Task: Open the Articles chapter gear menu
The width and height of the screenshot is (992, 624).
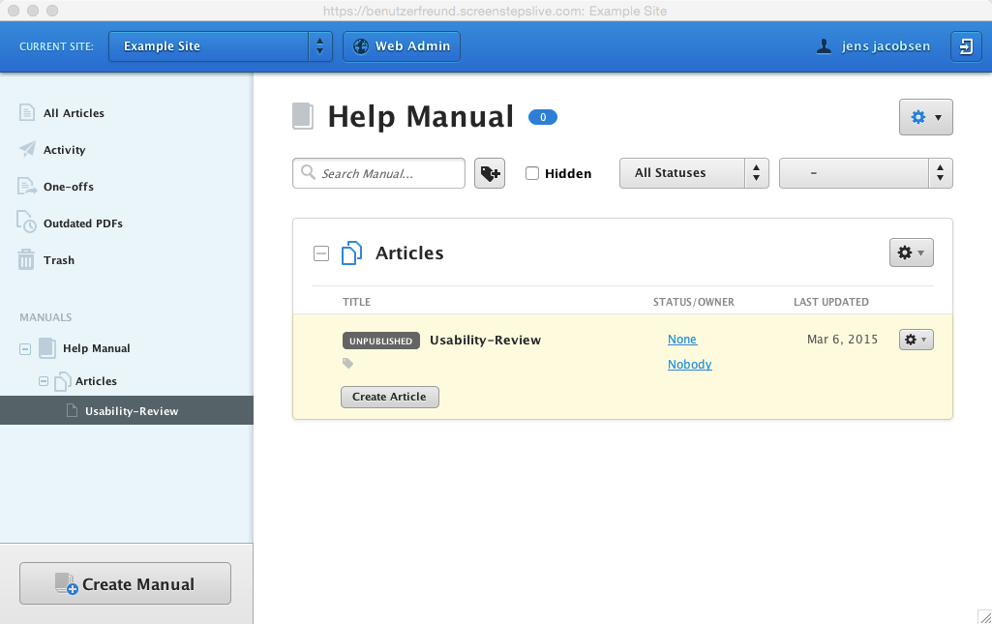Action: [911, 253]
